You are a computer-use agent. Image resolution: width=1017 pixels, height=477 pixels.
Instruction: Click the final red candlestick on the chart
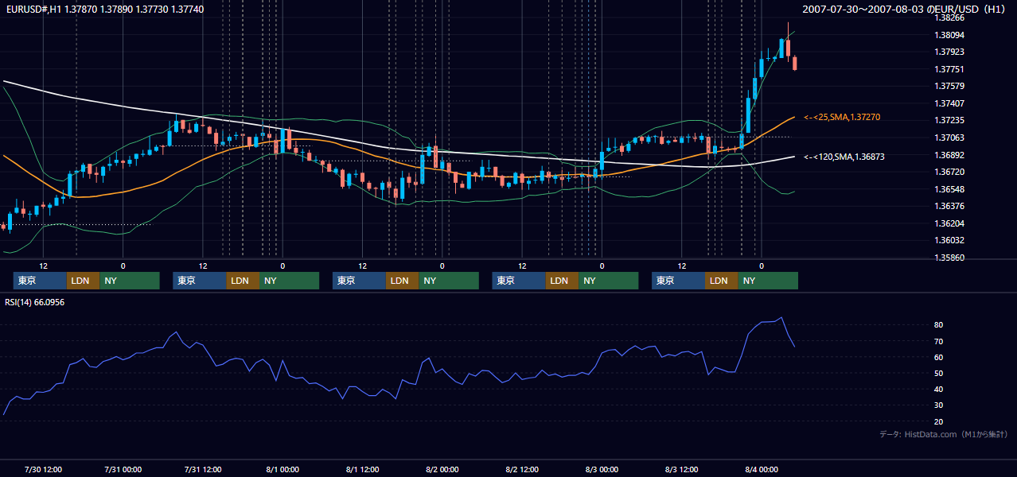pyautogui.click(x=795, y=64)
